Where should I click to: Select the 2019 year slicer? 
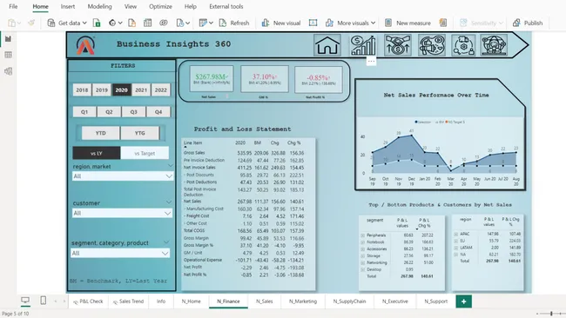click(x=101, y=90)
